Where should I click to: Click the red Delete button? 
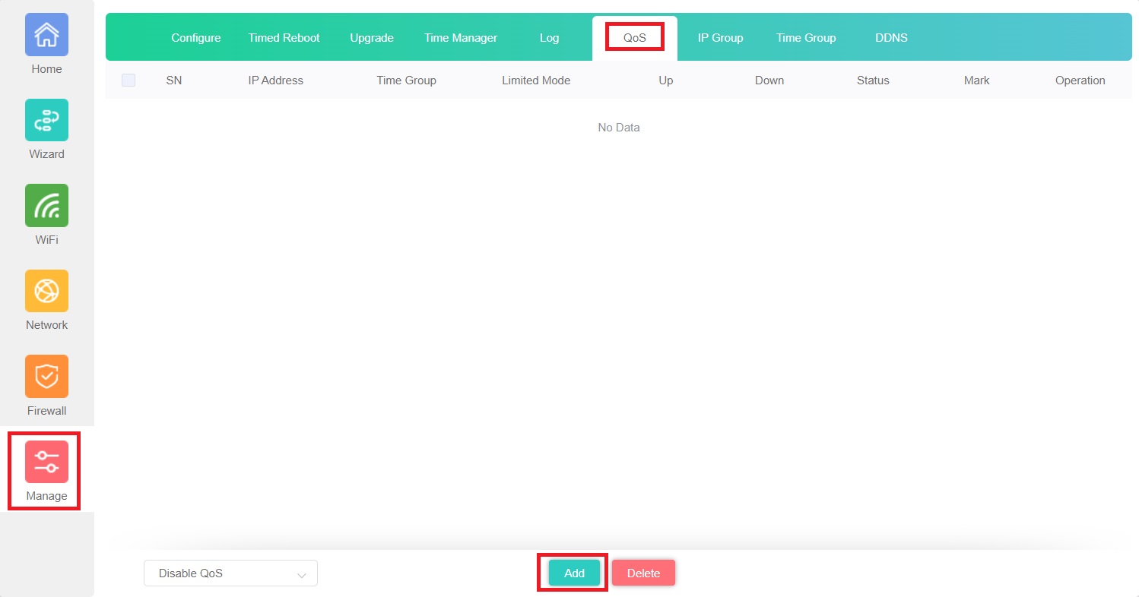click(x=643, y=573)
